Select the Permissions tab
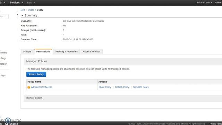Image resolution: width=222 pixels, height=125 pixels. pyautogui.click(x=43, y=52)
